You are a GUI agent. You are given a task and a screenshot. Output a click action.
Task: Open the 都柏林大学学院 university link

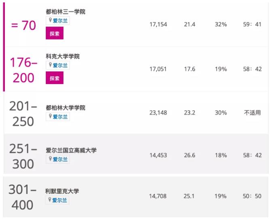[x=65, y=108]
